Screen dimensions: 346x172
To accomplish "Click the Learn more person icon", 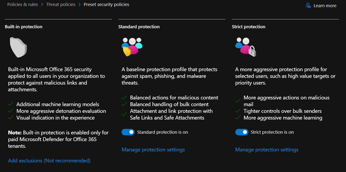I will (x=308, y=6).
